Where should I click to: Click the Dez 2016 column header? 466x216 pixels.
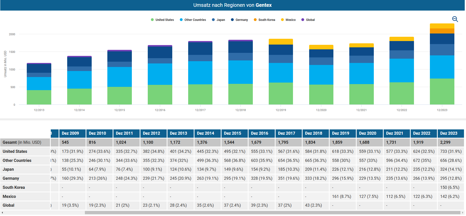[x=259, y=133]
